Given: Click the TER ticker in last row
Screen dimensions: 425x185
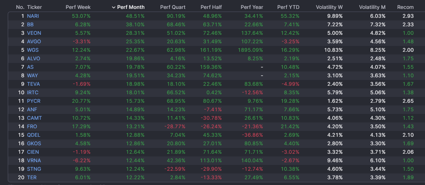Looking at the screenshot, I should coord(32,178).
